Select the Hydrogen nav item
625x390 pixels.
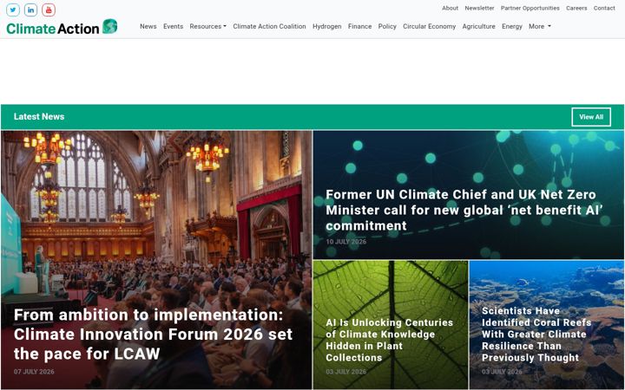[327, 26]
